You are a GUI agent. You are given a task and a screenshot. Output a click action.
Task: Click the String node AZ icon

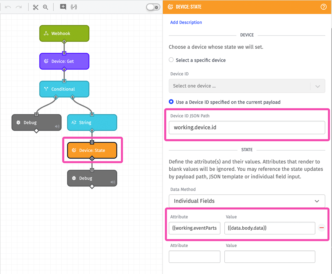click(74, 122)
